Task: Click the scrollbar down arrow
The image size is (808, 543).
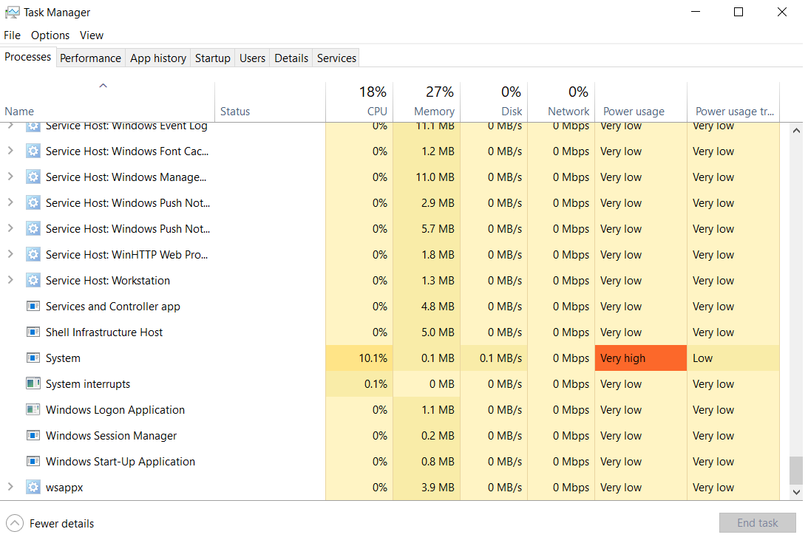Action: [x=796, y=492]
